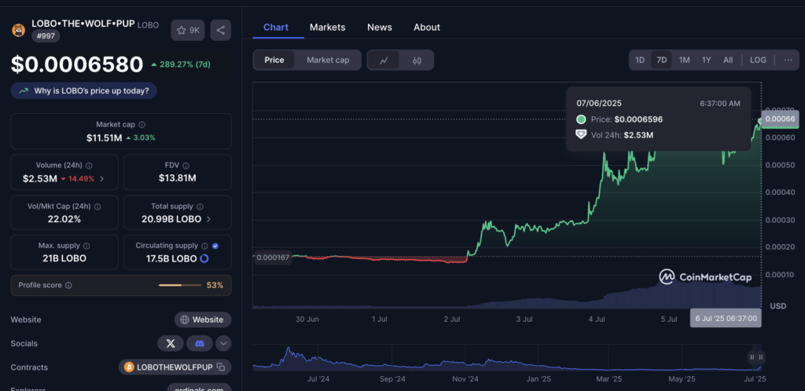Open the Chart tab
Screen dimensions: 805x391
coord(276,27)
